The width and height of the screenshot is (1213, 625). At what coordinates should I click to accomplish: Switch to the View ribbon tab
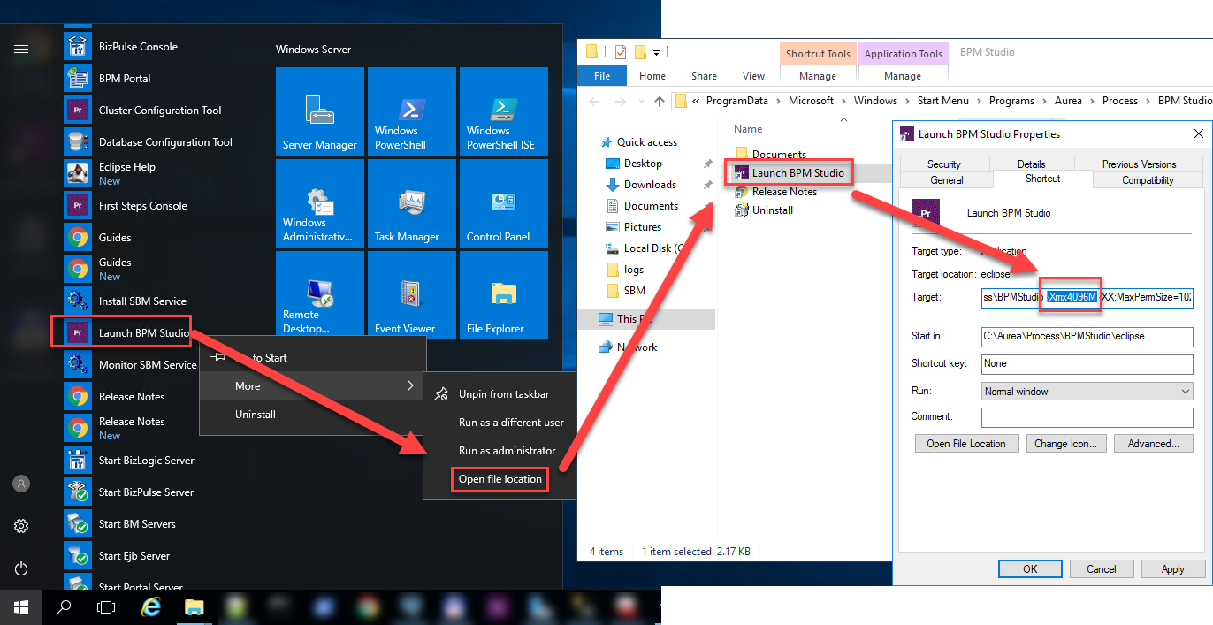(x=754, y=76)
